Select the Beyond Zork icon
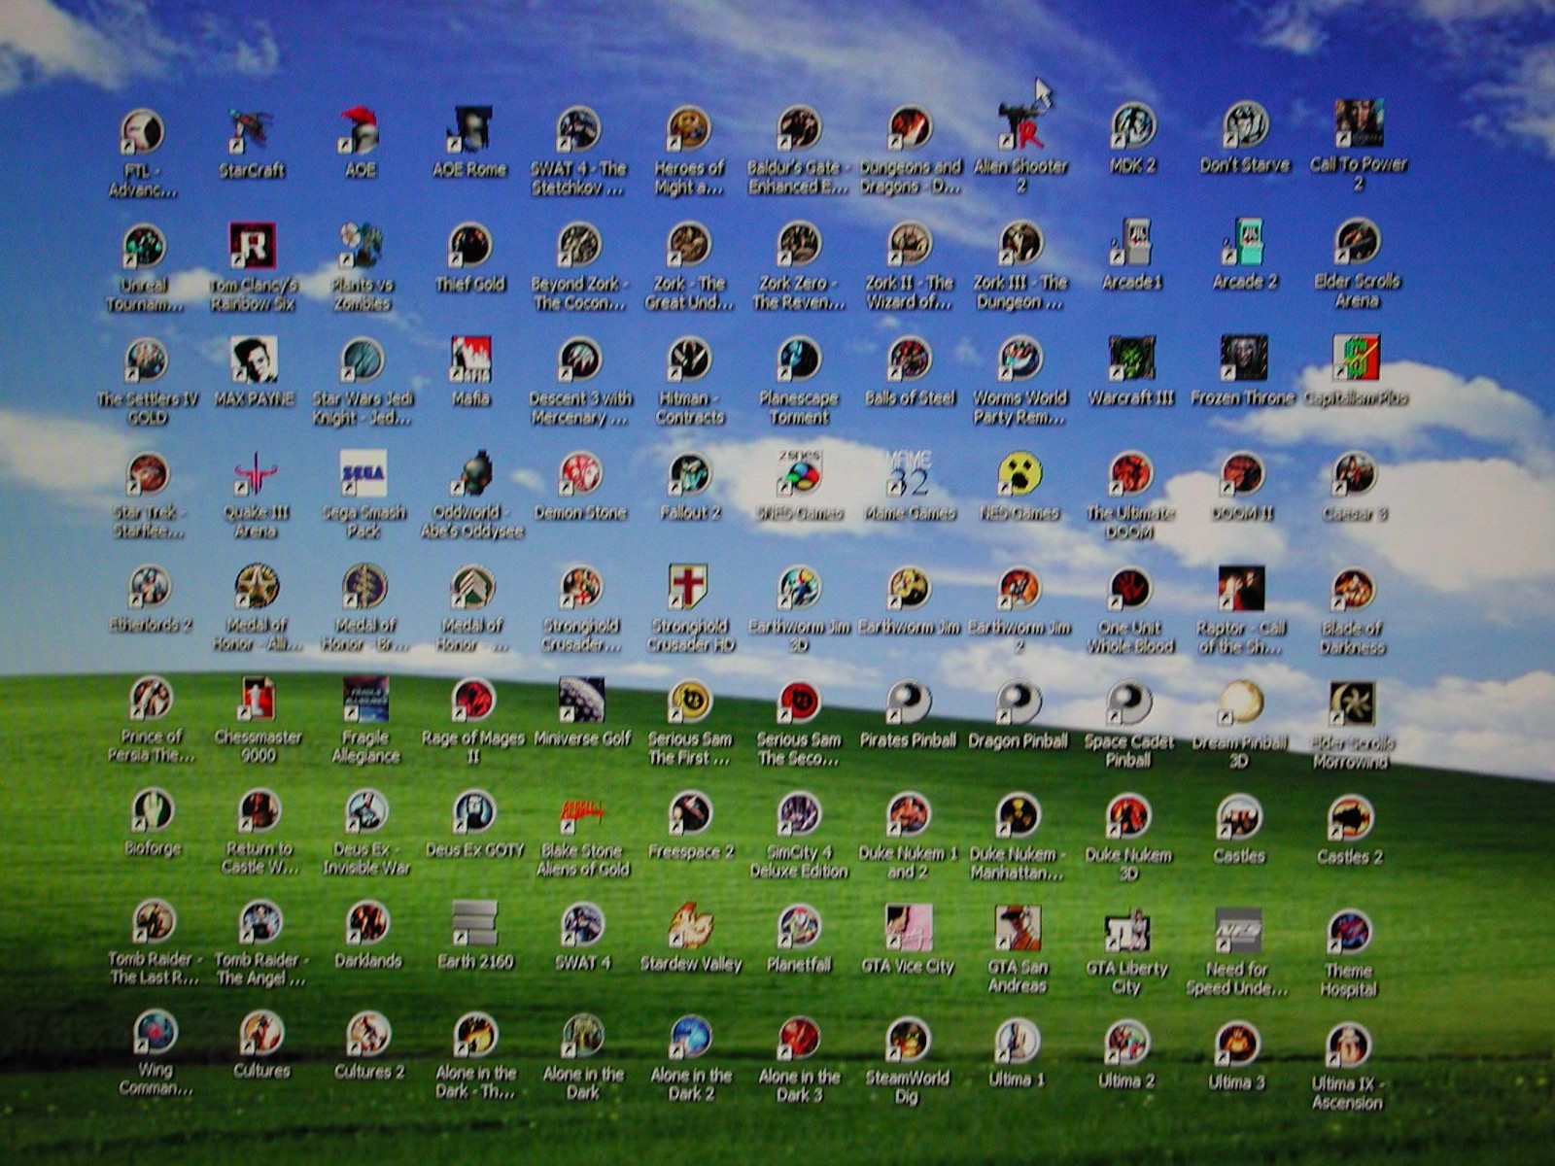This screenshot has width=1555, height=1166. [579, 245]
